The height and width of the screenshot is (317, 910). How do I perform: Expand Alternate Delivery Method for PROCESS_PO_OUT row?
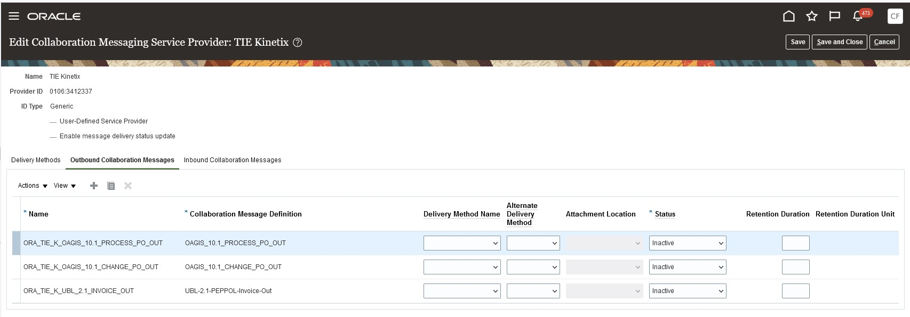[533, 243]
